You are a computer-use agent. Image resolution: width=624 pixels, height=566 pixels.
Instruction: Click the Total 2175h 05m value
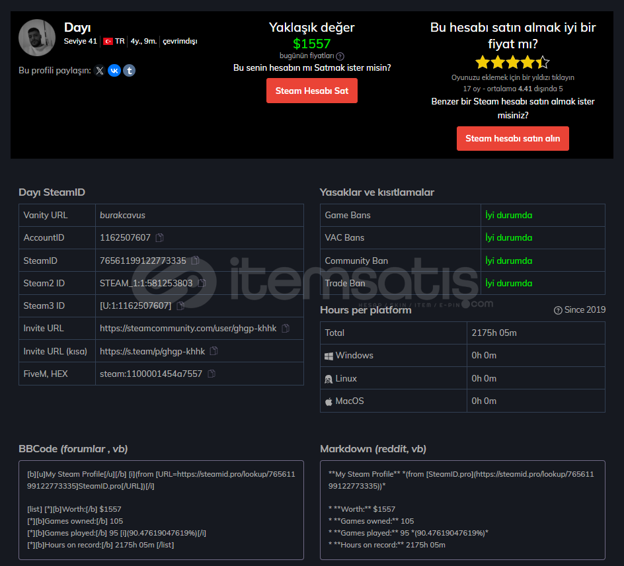click(494, 333)
